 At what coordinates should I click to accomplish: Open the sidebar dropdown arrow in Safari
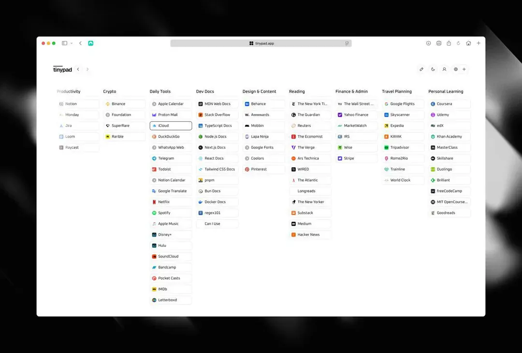click(x=71, y=43)
